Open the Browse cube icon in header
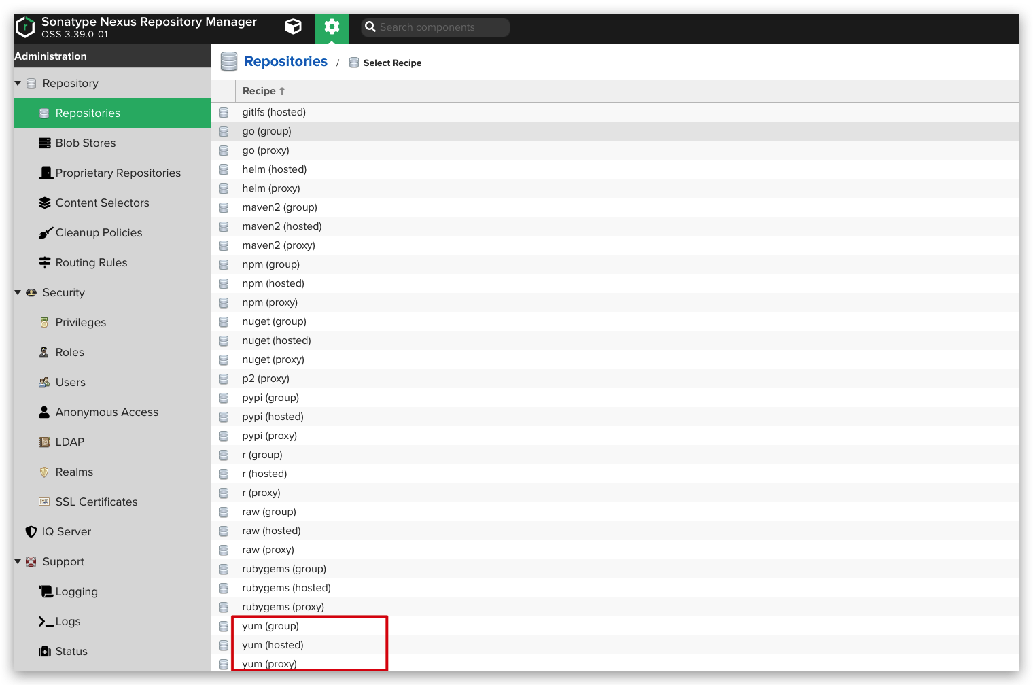This screenshot has width=1033, height=685. 293,27
